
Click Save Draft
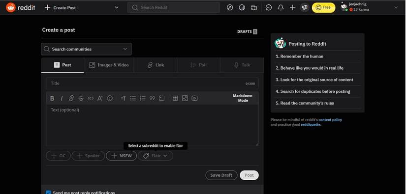point(221,175)
